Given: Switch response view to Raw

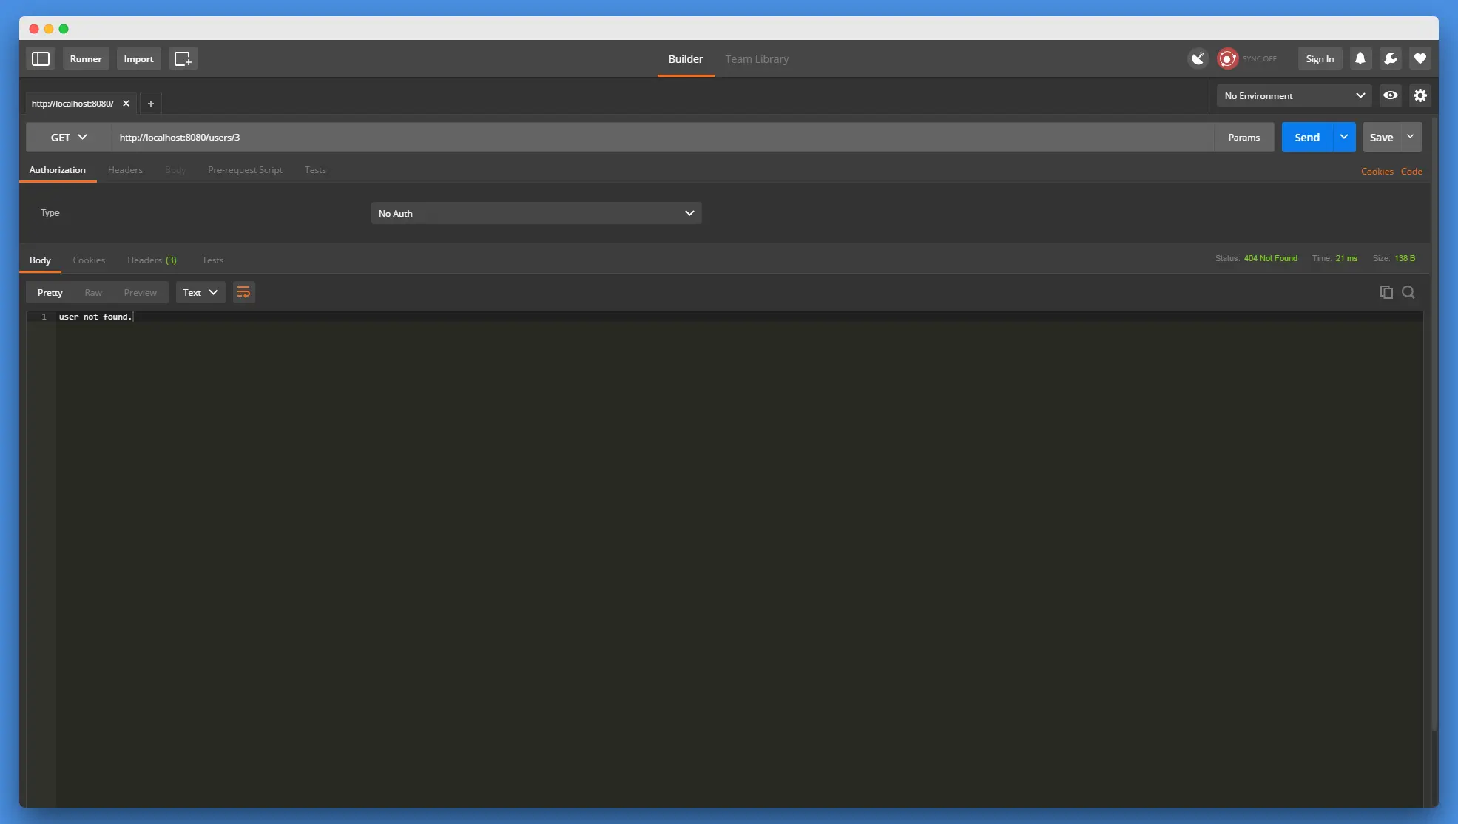Looking at the screenshot, I should 93,293.
